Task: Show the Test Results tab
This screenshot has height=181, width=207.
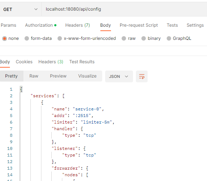Action: click(x=82, y=62)
